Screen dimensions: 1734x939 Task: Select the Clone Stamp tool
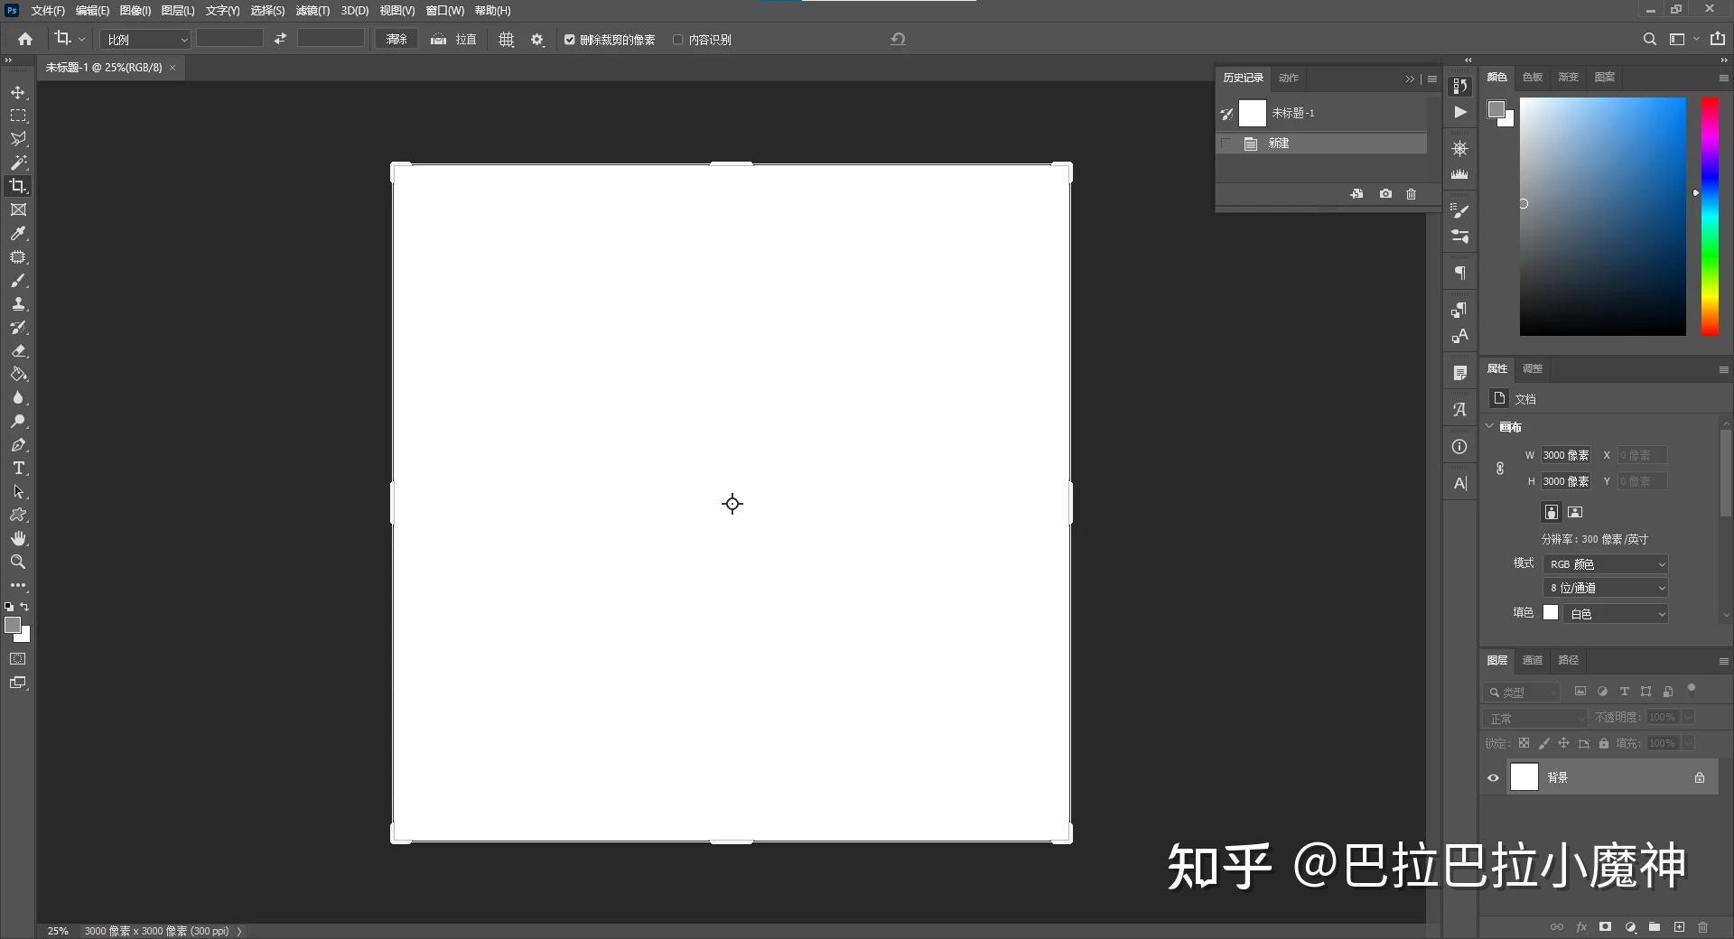click(18, 304)
